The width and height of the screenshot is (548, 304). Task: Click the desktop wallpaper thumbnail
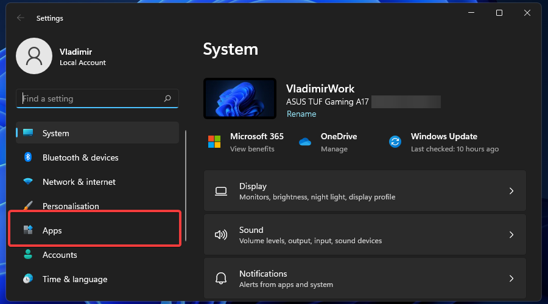(x=240, y=98)
